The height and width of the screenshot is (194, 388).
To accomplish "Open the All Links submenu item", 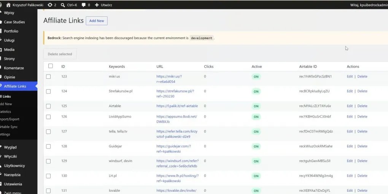I will [x=5, y=97].
